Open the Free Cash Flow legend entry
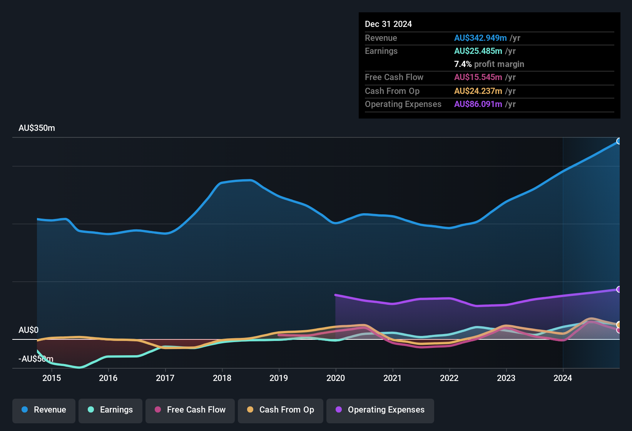This screenshot has width=632, height=431. pos(190,410)
